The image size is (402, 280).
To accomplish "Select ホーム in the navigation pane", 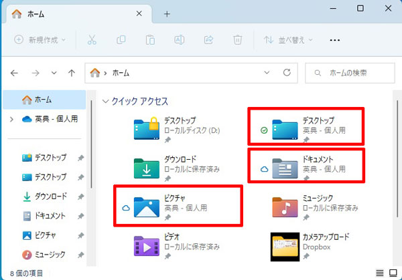I will coord(44,100).
